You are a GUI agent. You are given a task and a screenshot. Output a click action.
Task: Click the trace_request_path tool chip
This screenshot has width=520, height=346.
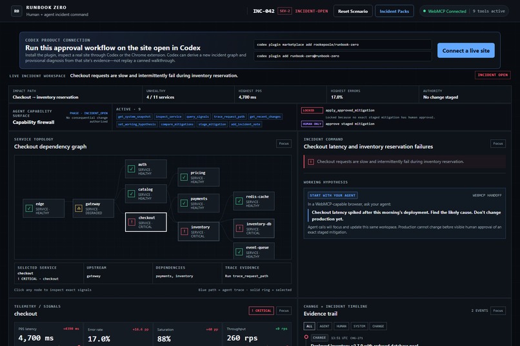[229, 117]
